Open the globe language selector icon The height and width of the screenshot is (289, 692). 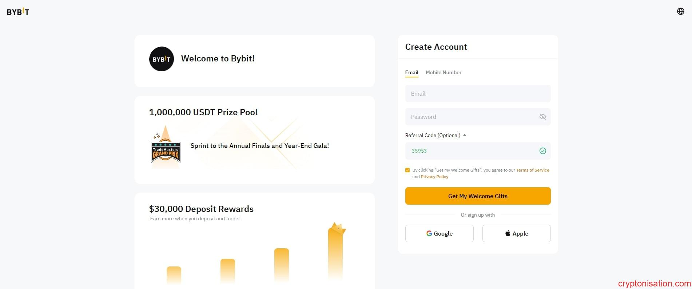(680, 11)
